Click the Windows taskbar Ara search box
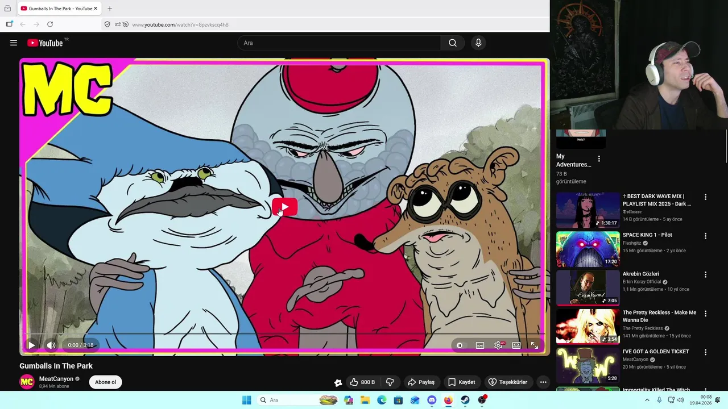 click(299, 400)
